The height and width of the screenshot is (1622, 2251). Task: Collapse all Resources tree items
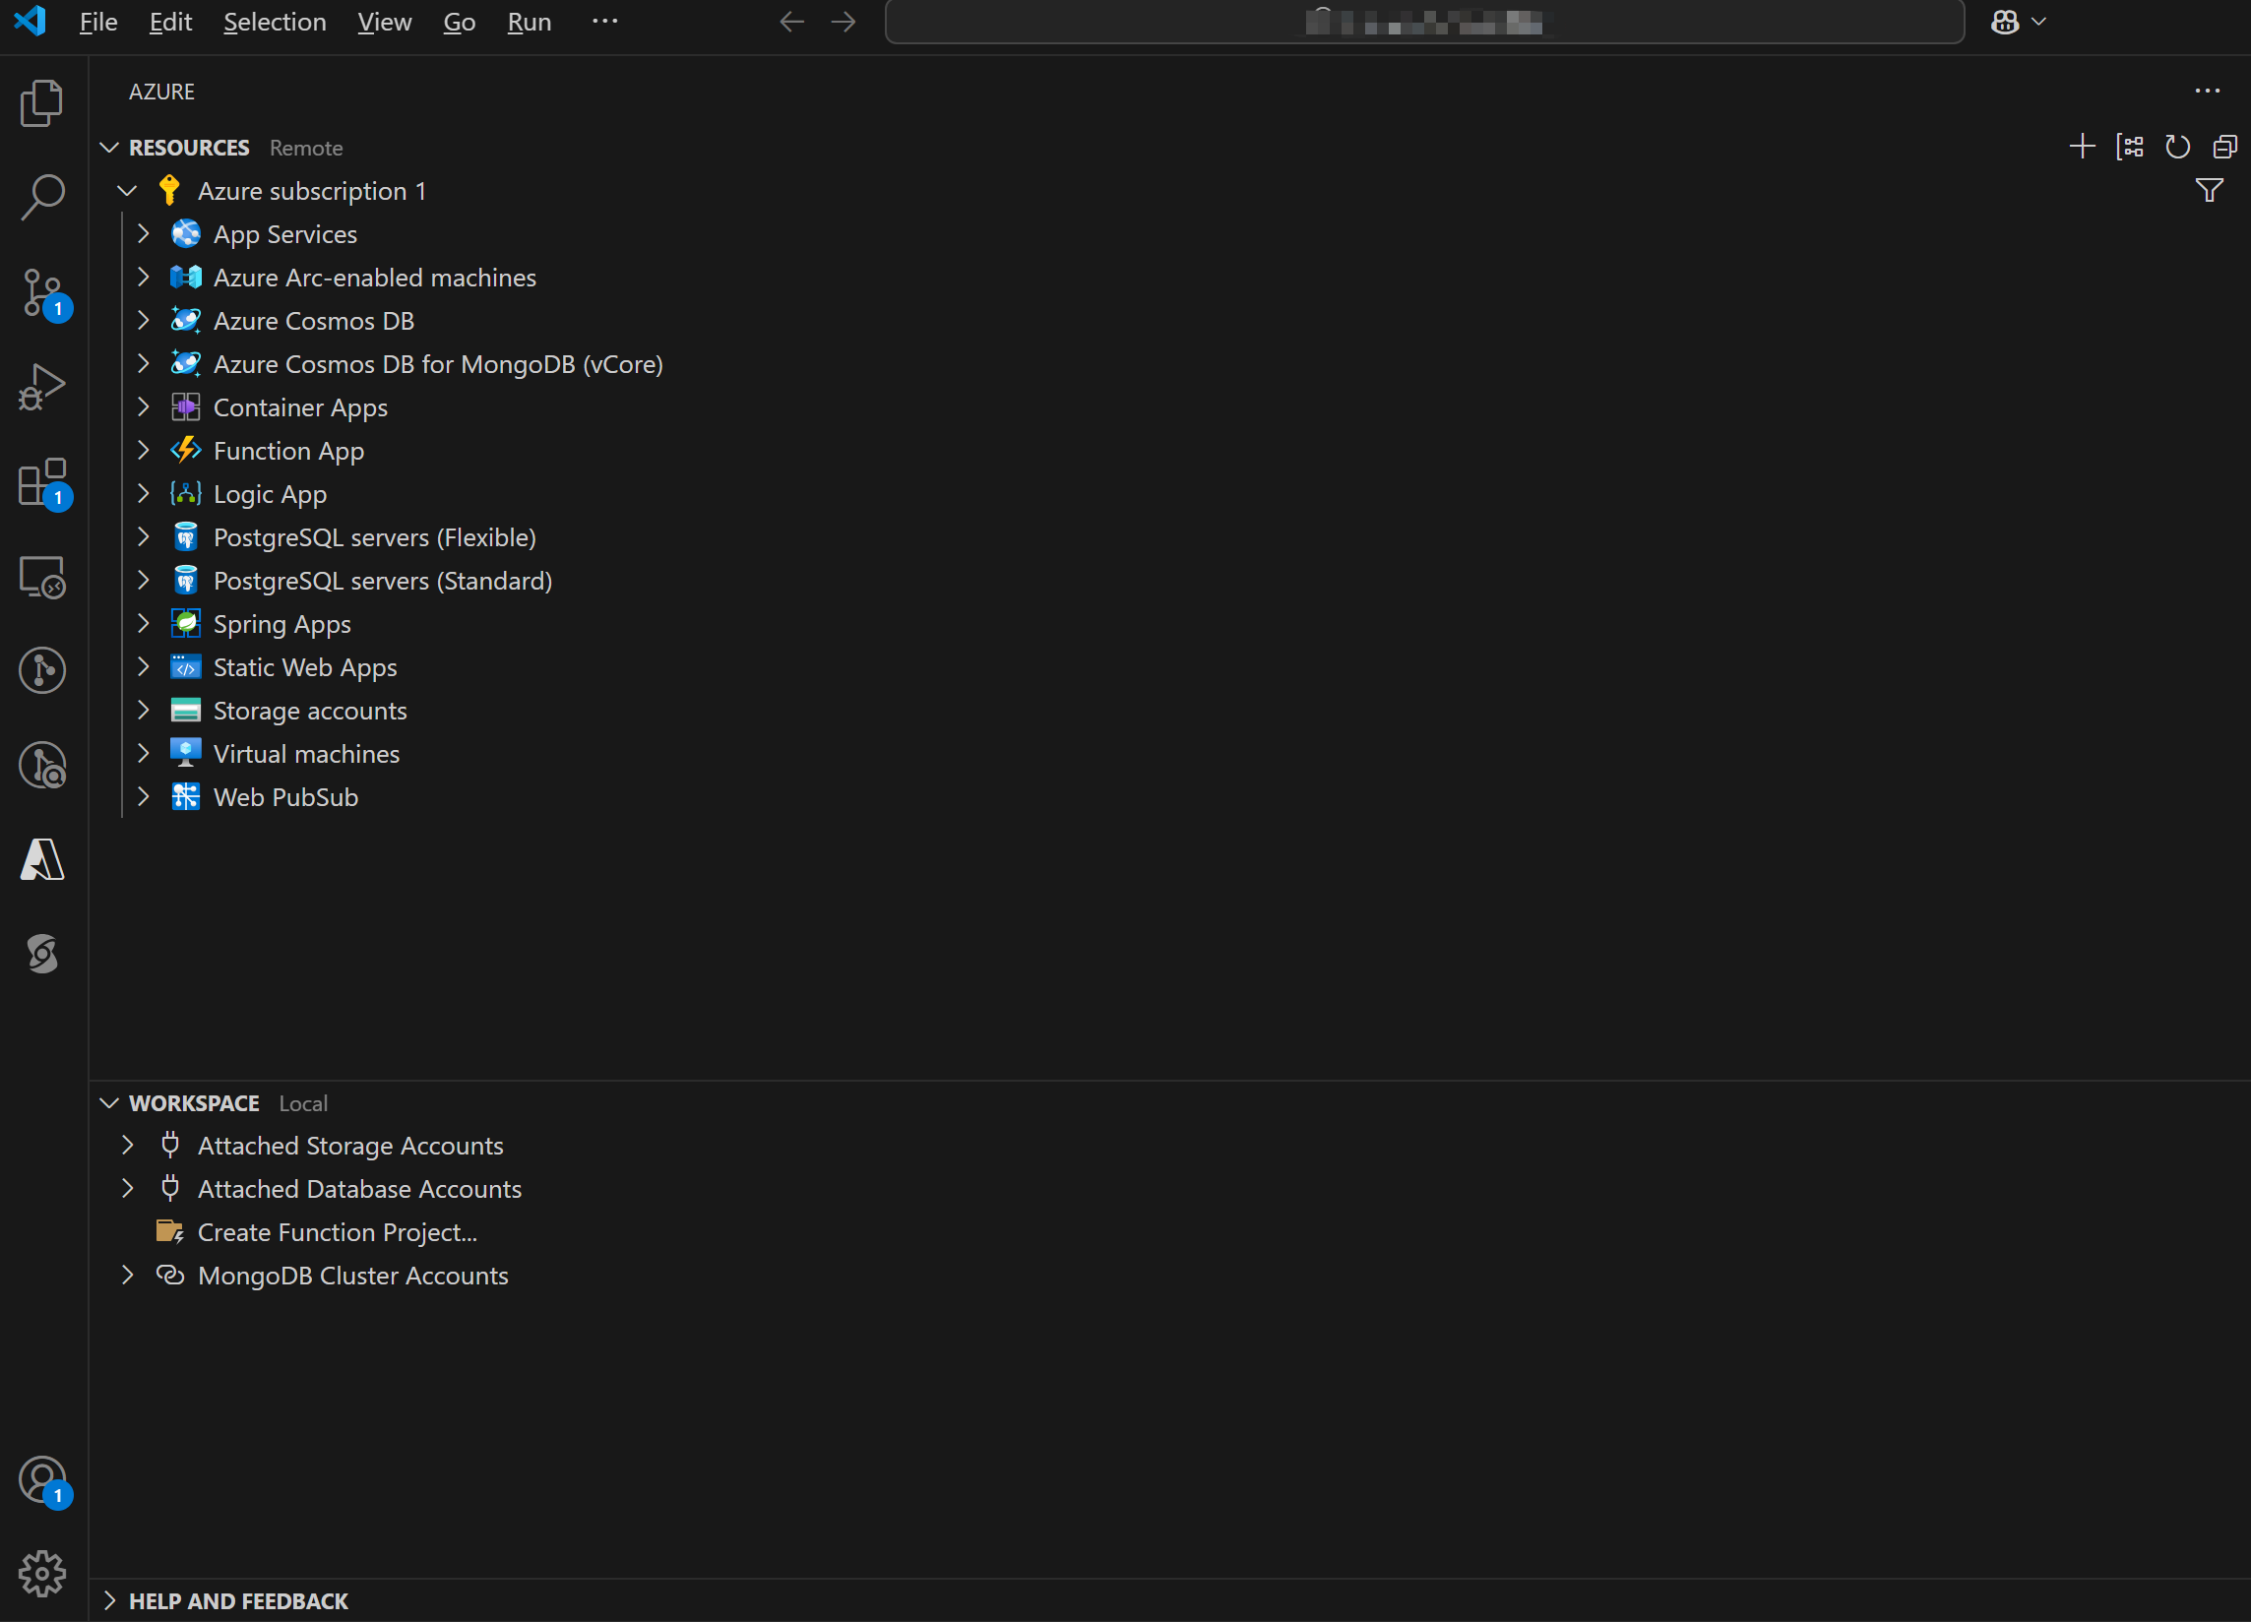click(2225, 147)
